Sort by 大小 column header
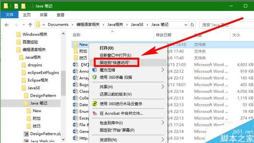Viewport: 254px width, 143px height. tap(236, 35)
